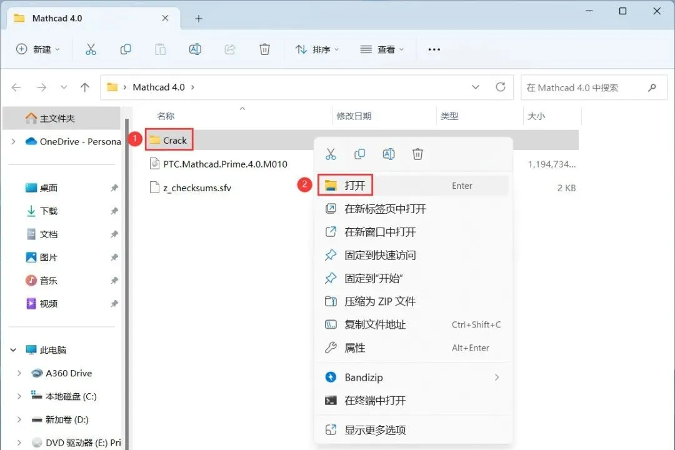
Task: Click the Delete icon in the context menu
Action: 417,154
